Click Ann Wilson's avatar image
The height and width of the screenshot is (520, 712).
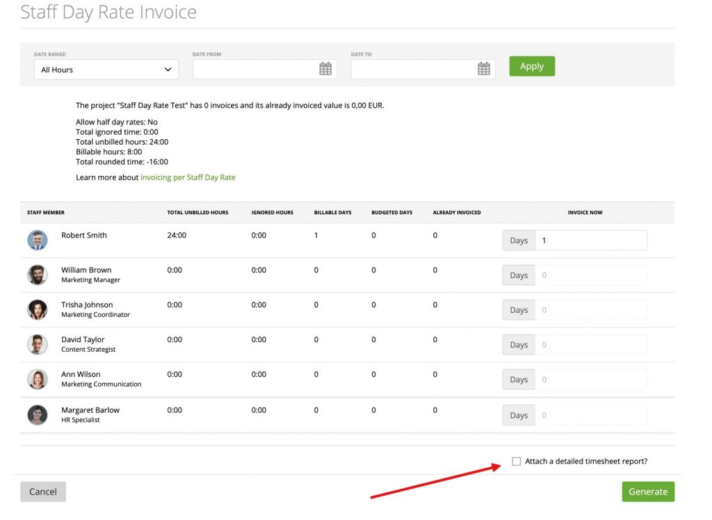(37, 379)
